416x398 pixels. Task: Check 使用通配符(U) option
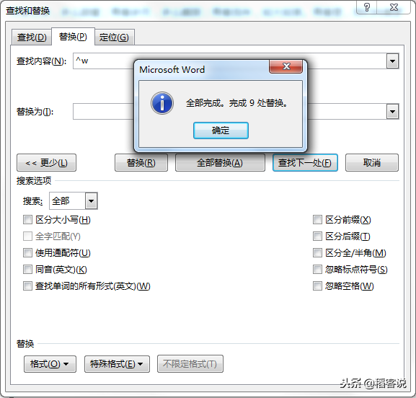27,253
